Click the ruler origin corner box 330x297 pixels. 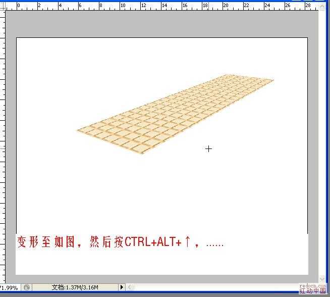coord(2,5)
